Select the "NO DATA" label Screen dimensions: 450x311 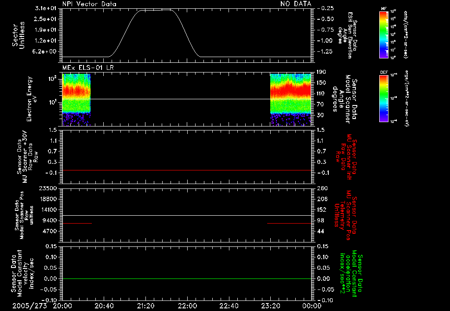pos(296,4)
